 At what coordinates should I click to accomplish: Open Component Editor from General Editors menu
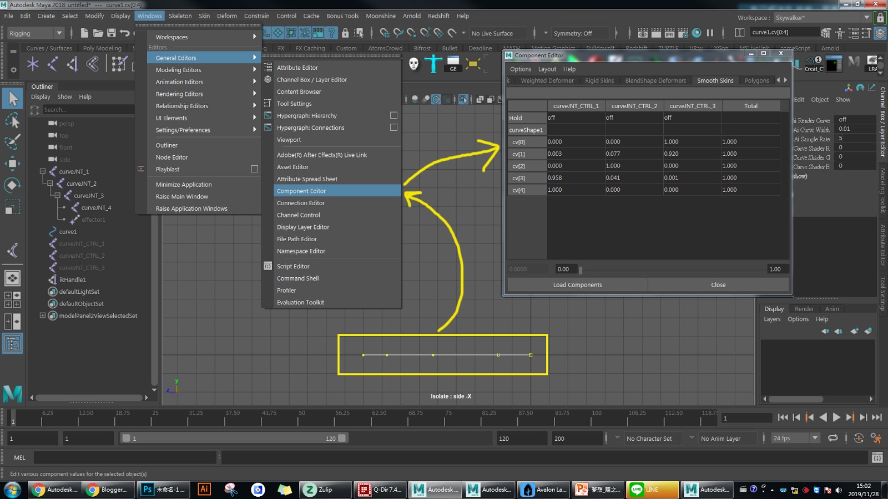(301, 191)
